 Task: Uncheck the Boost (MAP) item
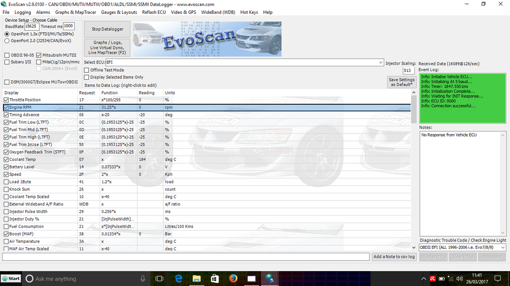[6, 234]
